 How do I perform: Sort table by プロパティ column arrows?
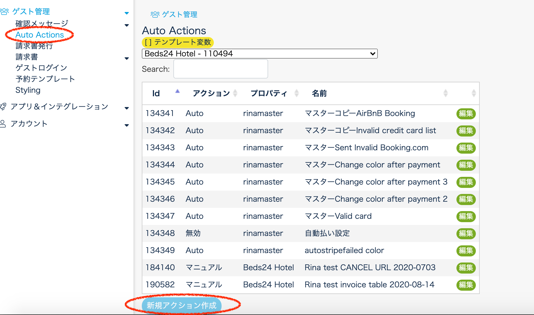tap(296, 93)
